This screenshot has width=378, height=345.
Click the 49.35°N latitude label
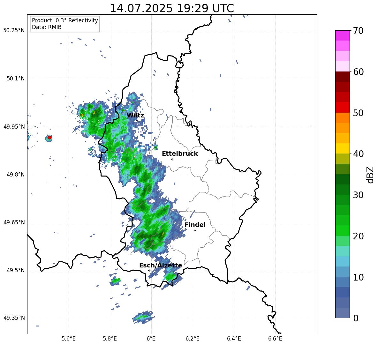pos(14,318)
